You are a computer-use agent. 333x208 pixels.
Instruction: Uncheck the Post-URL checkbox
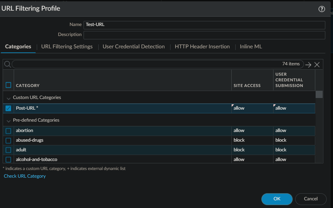(x=8, y=108)
